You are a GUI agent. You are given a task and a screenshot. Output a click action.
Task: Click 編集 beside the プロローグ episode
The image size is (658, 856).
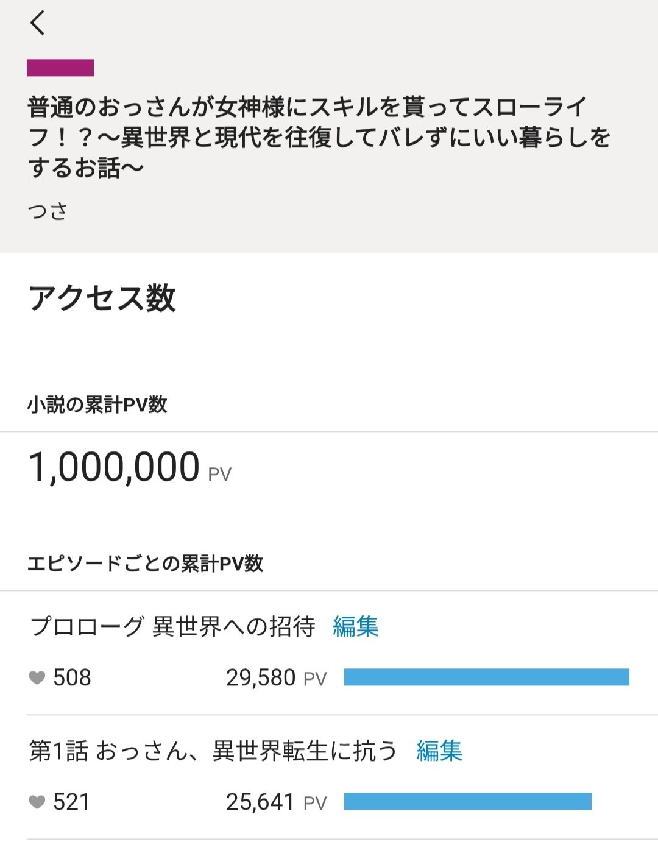pyautogui.click(x=356, y=626)
